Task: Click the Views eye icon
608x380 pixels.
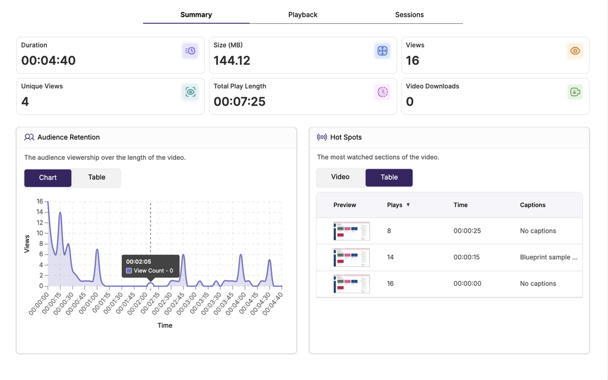Action: click(575, 51)
